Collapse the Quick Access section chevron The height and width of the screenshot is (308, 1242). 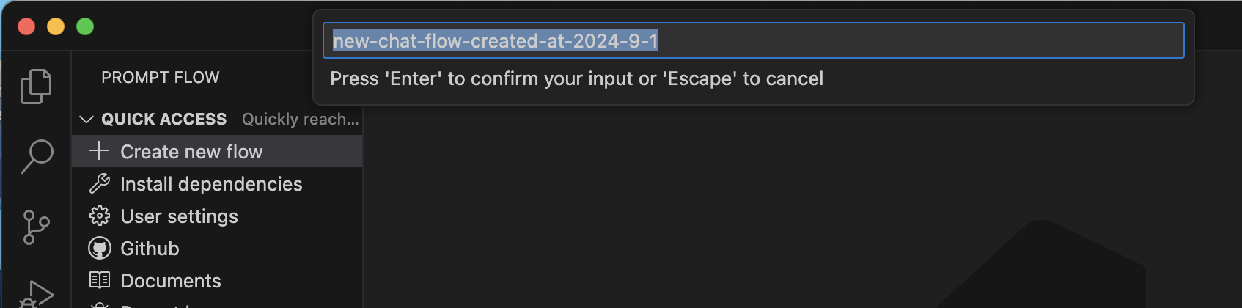click(87, 119)
